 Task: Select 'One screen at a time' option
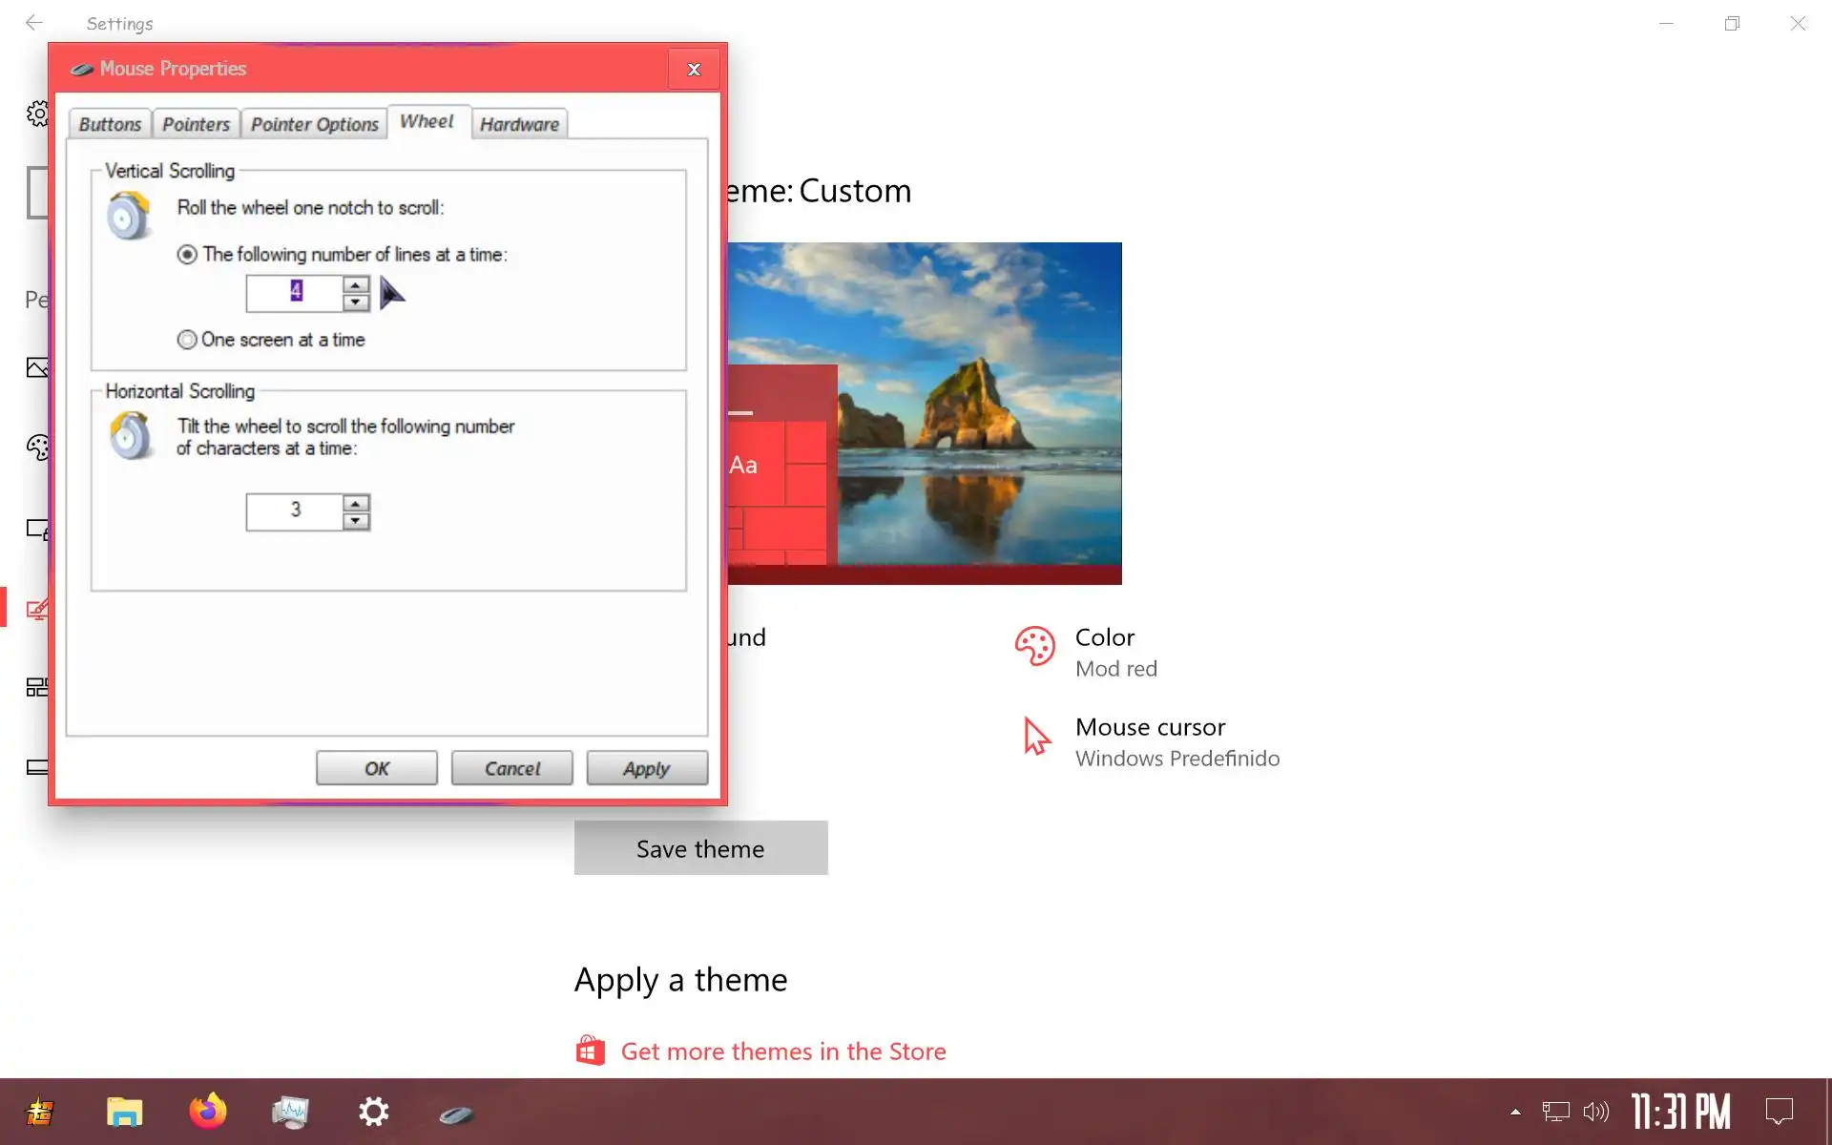pos(187,340)
